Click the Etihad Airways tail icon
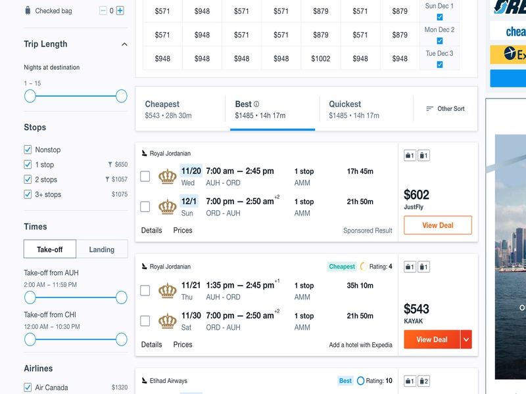 tap(144, 381)
